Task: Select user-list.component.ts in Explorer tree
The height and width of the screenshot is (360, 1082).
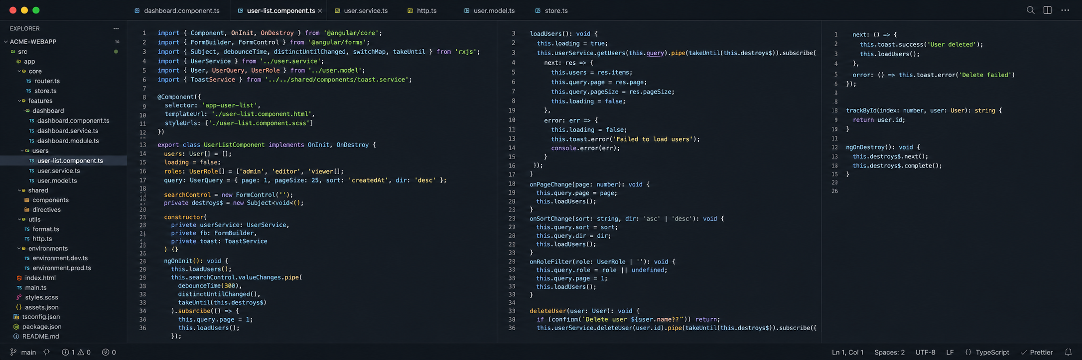Action: coord(63,160)
